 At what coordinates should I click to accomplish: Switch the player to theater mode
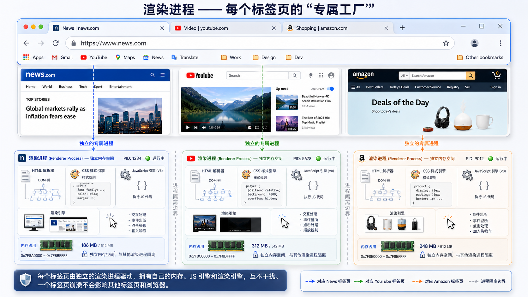click(x=257, y=128)
